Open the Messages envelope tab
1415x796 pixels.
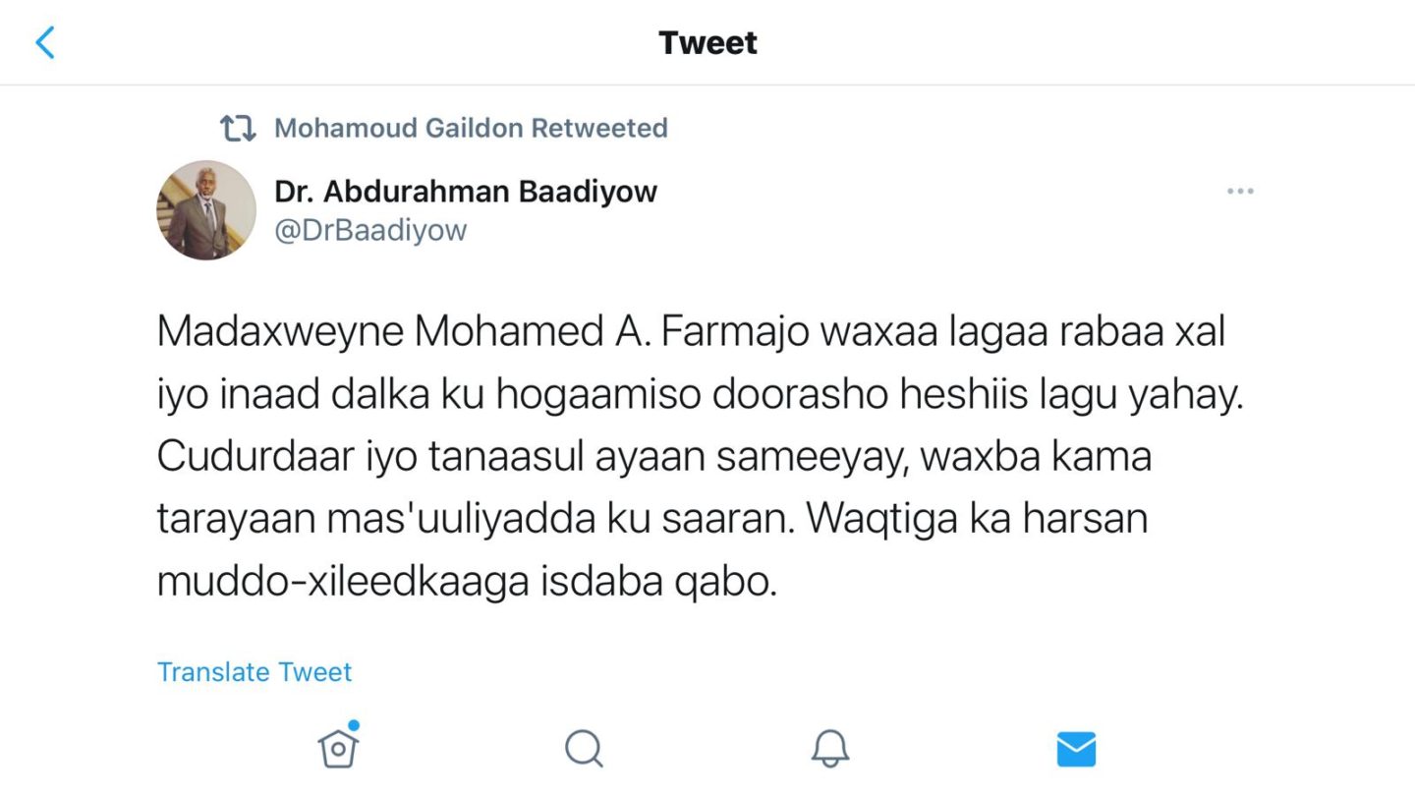point(1076,749)
